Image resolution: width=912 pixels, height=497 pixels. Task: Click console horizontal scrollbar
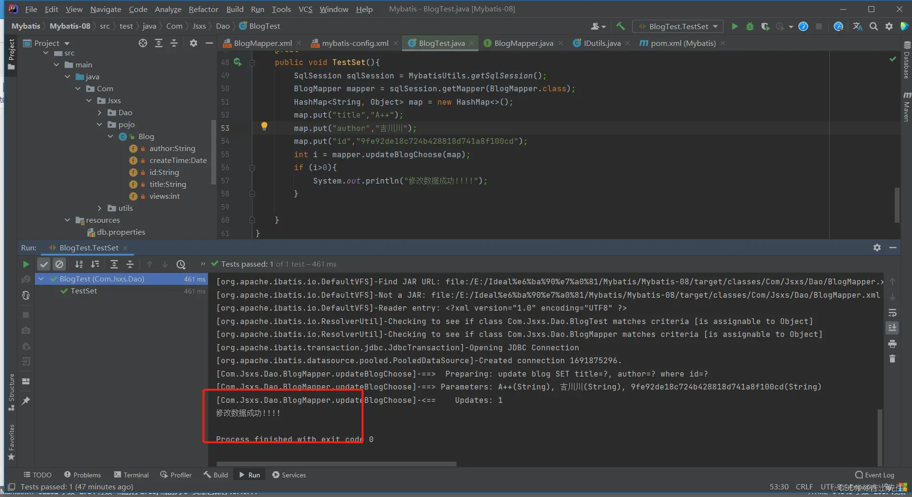[x=337, y=464]
